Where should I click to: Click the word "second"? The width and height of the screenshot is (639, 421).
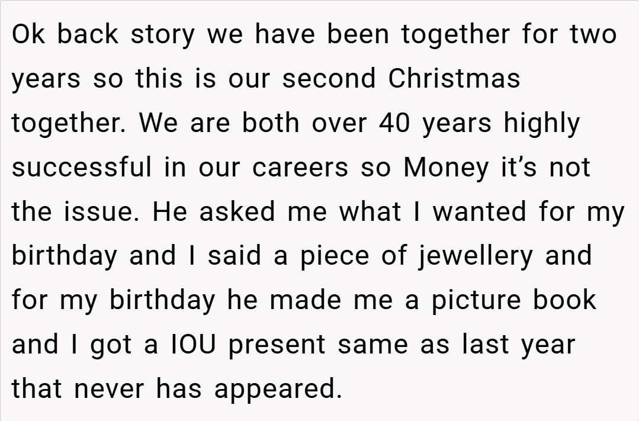(x=328, y=79)
